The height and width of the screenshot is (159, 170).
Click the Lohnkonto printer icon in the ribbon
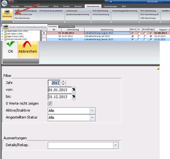[x=7, y=12]
